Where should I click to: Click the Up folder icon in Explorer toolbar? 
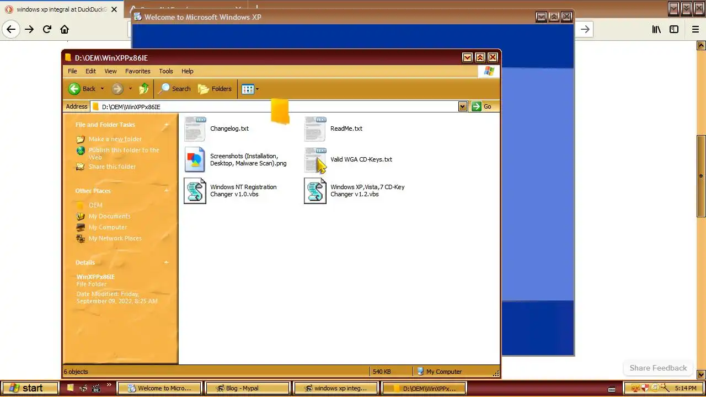pyautogui.click(x=144, y=89)
